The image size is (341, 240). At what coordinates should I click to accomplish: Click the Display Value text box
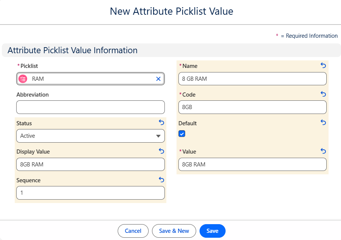click(x=91, y=165)
